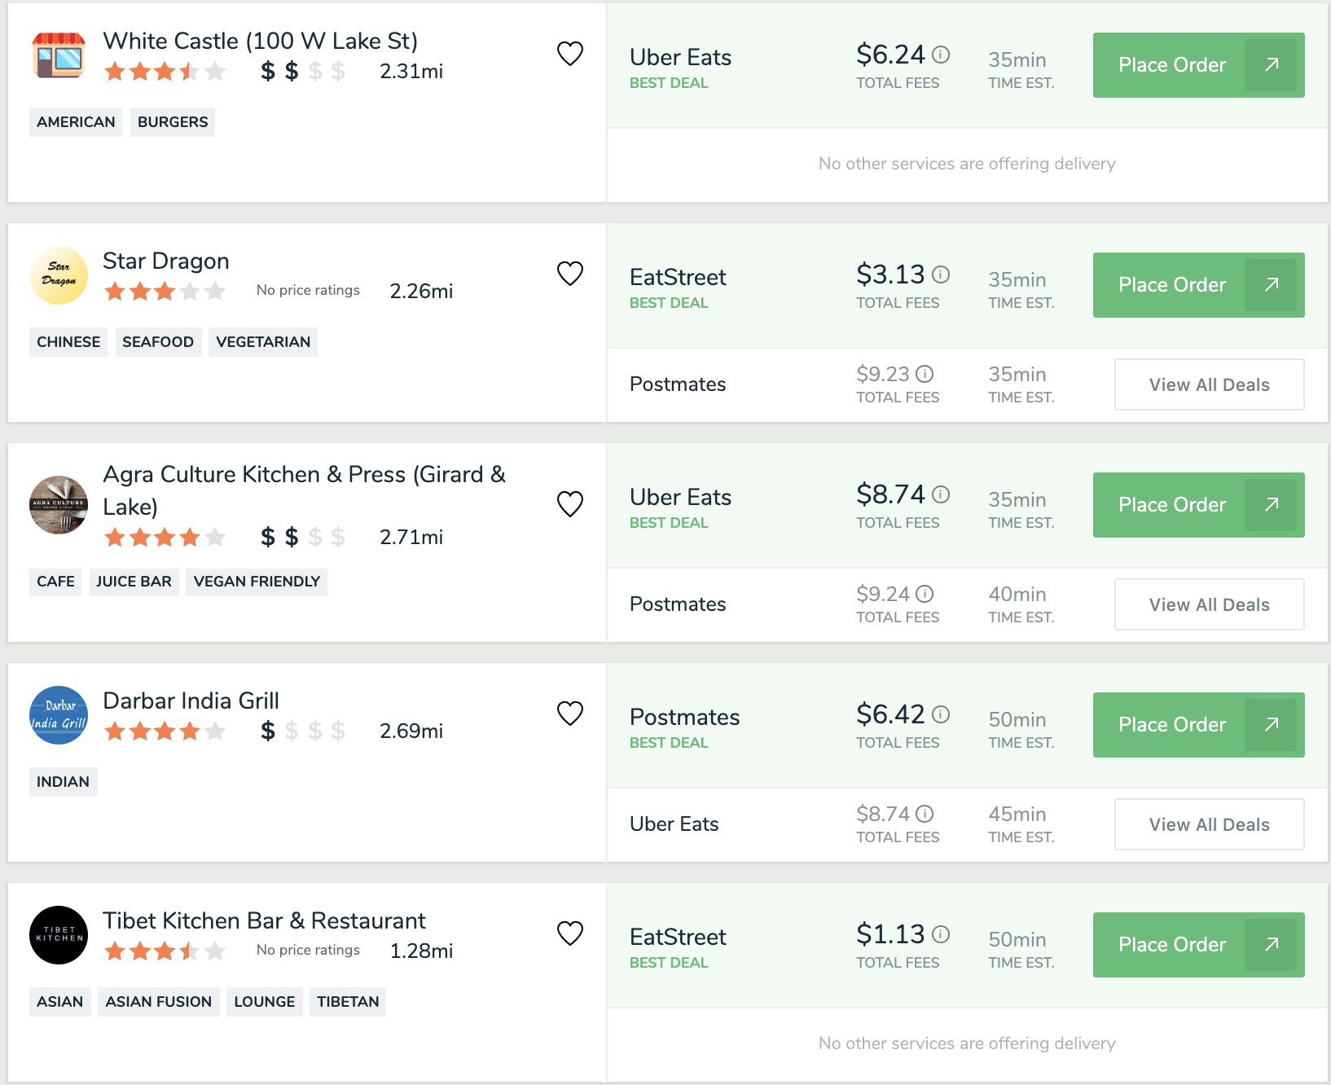Select the ASIAN FUSION cuisine tag

[158, 1002]
